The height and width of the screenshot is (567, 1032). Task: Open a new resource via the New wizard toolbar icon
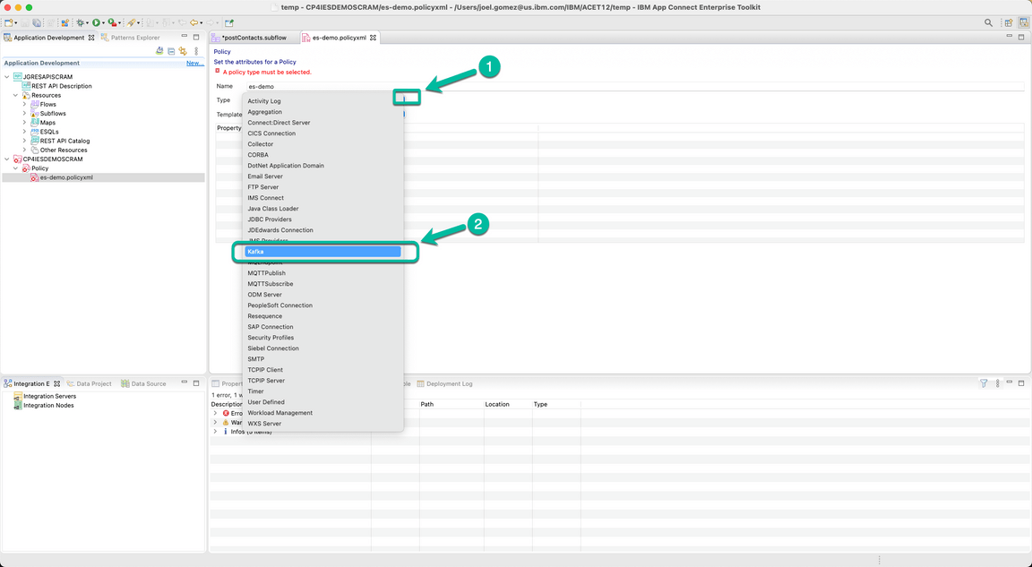pyautogui.click(x=8, y=23)
